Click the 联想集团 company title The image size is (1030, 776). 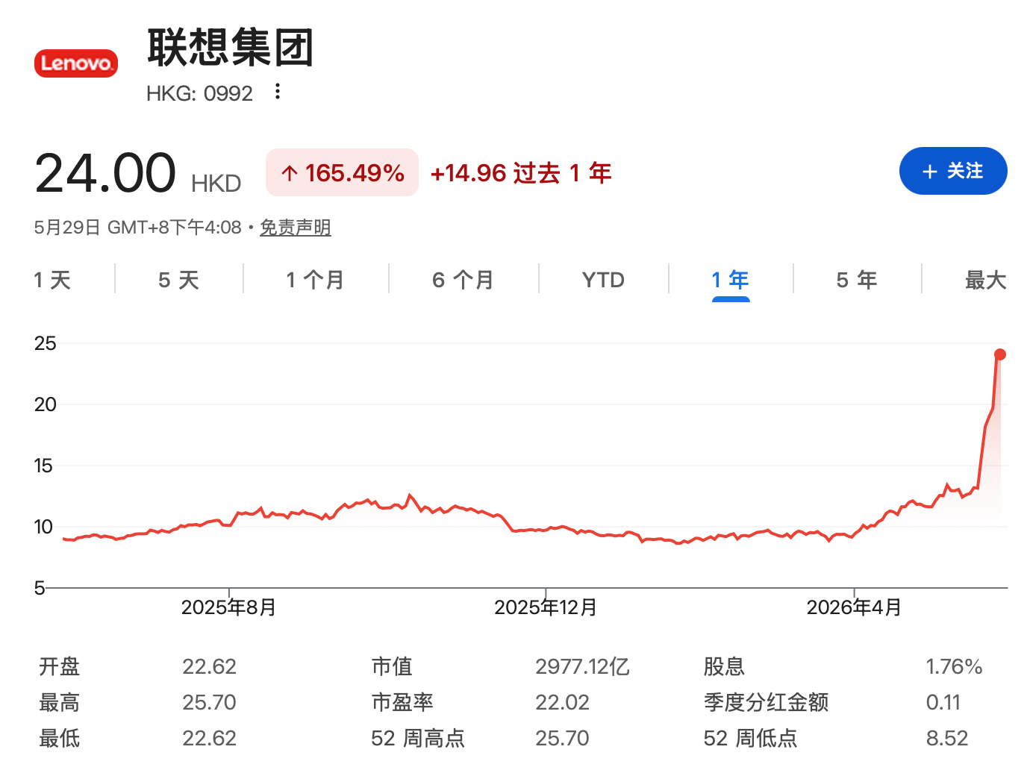230,47
